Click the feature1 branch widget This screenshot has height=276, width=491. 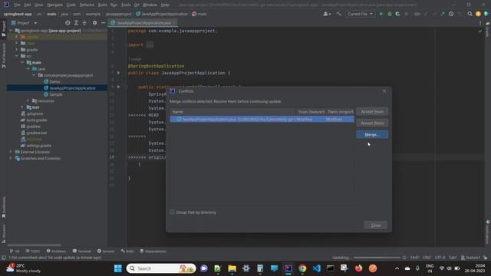470,258
